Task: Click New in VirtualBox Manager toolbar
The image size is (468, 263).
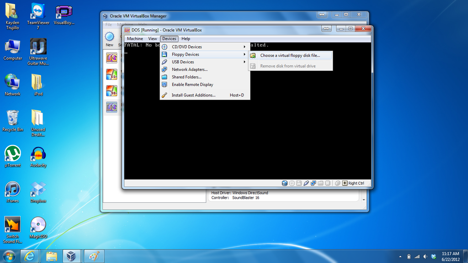Action: tap(109, 39)
